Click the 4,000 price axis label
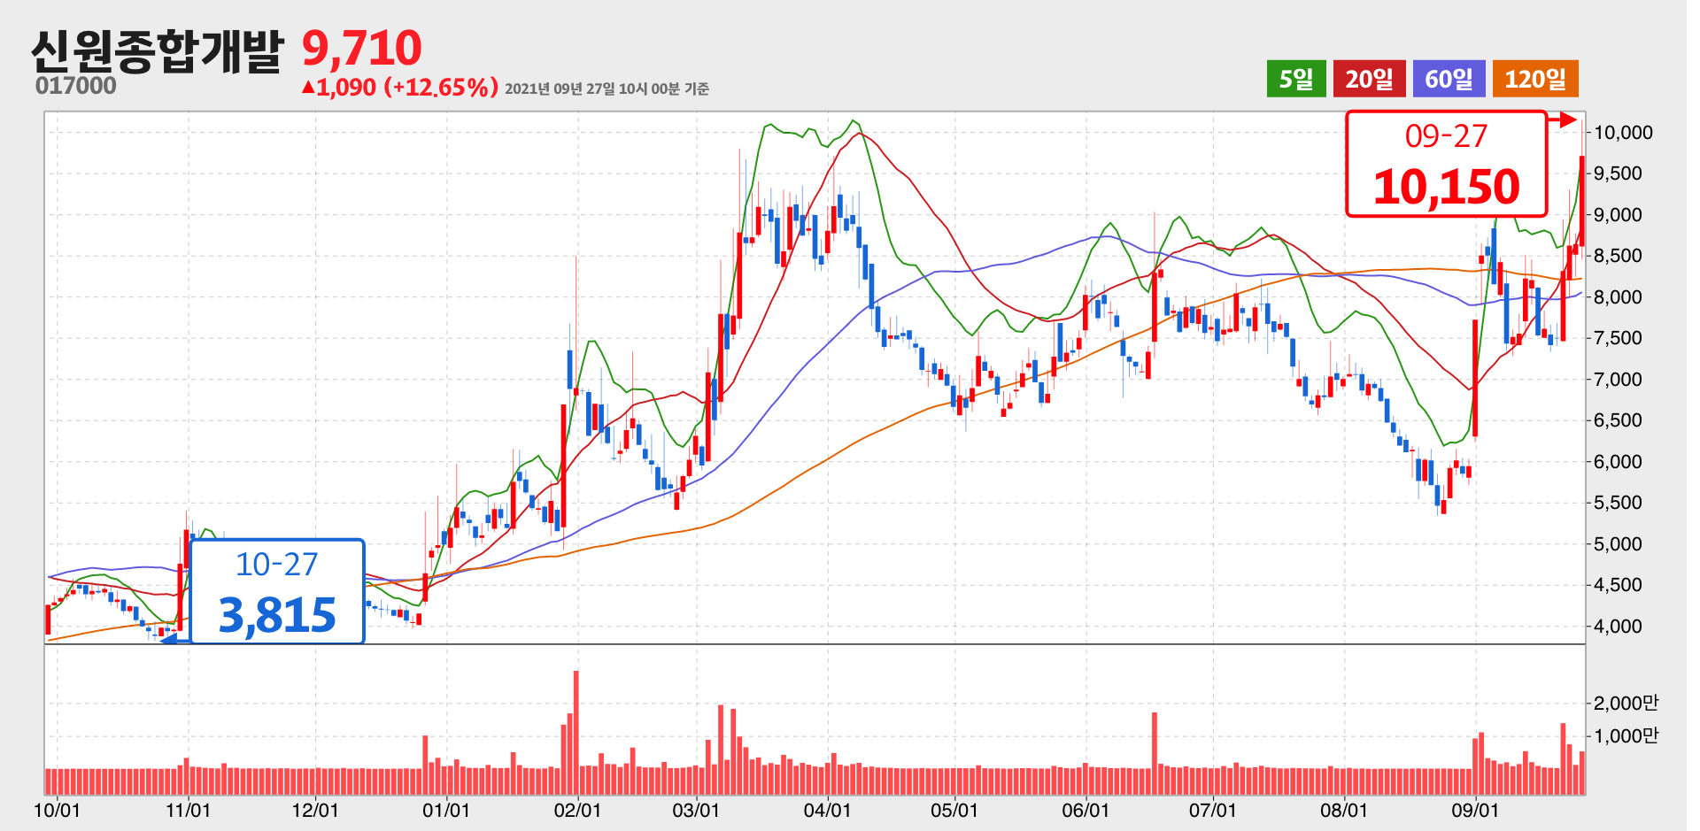The image size is (1700, 831). tap(1618, 627)
